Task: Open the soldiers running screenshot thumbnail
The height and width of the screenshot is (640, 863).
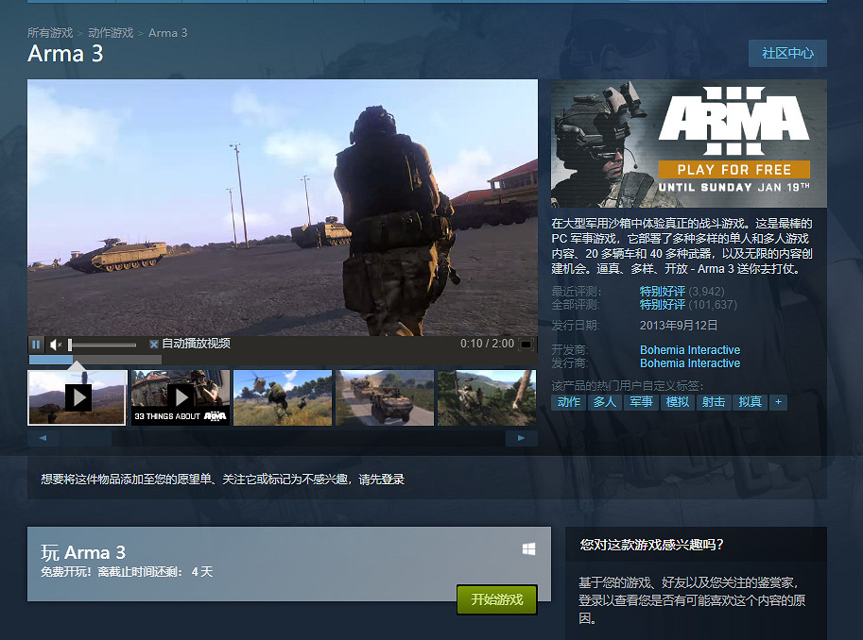Action: tap(283, 397)
